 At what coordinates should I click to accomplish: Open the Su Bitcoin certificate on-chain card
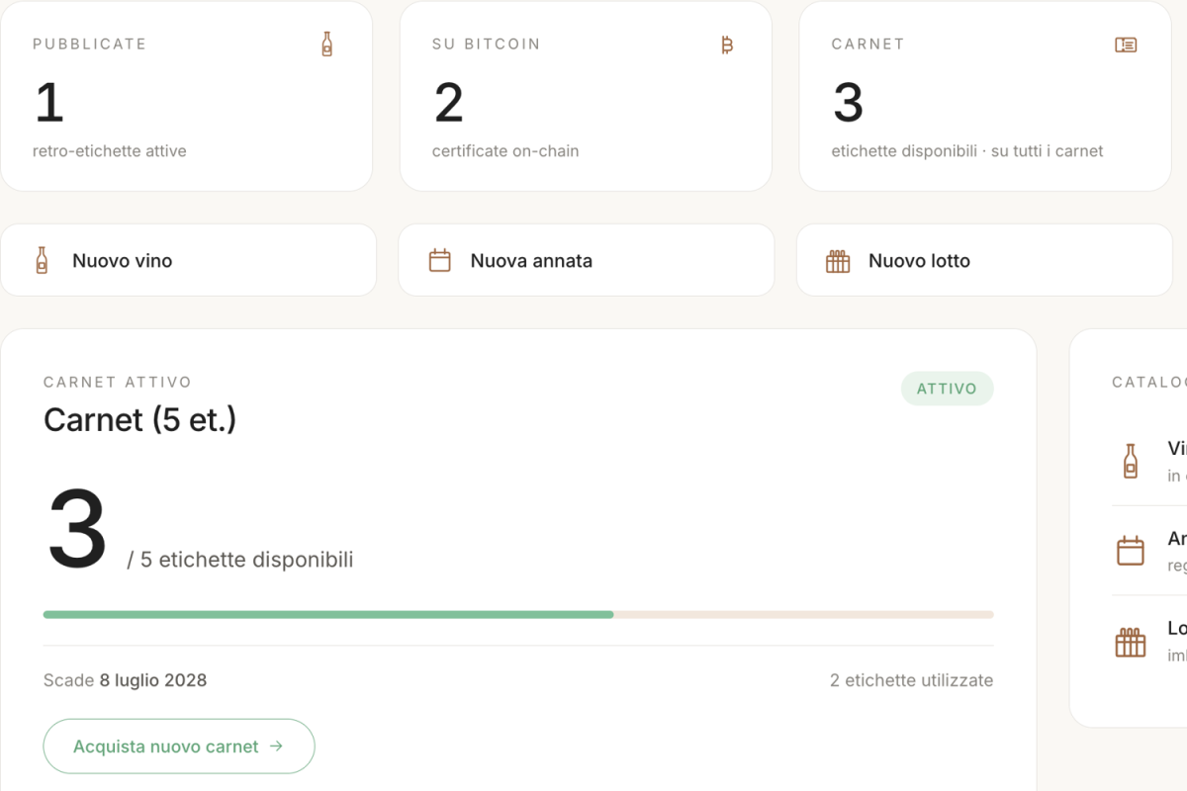click(586, 96)
